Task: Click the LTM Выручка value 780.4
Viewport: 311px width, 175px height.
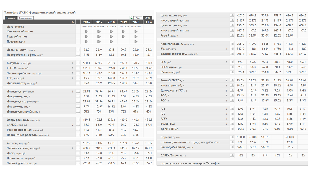Action: [149, 63]
